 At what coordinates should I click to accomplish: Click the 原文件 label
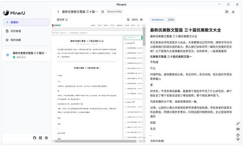[61, 20]
